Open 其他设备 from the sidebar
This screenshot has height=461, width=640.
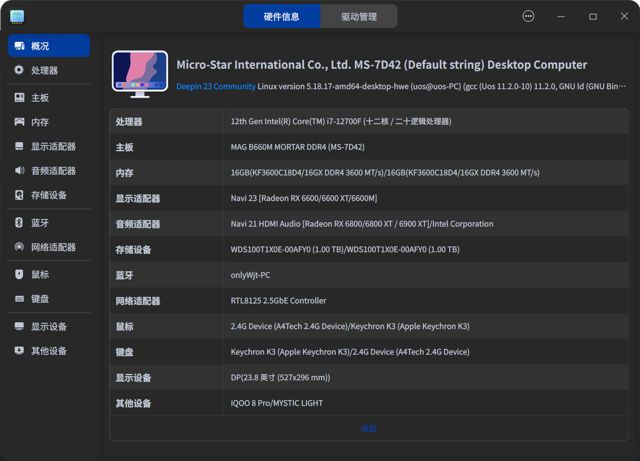point(48,350)
